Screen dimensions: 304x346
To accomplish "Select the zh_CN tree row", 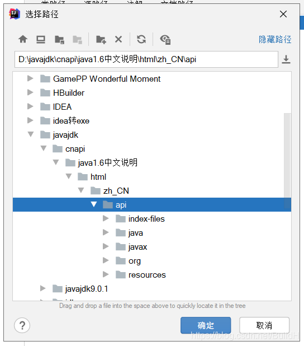I will [152, 191].
